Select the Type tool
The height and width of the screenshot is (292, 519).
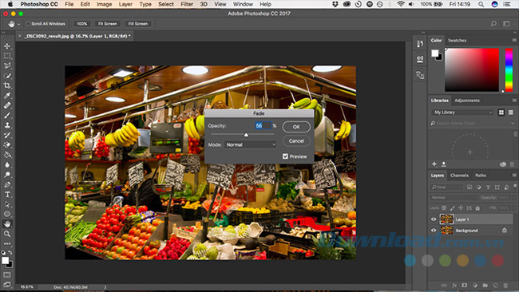pyautogui.click(x=7, y=195)
